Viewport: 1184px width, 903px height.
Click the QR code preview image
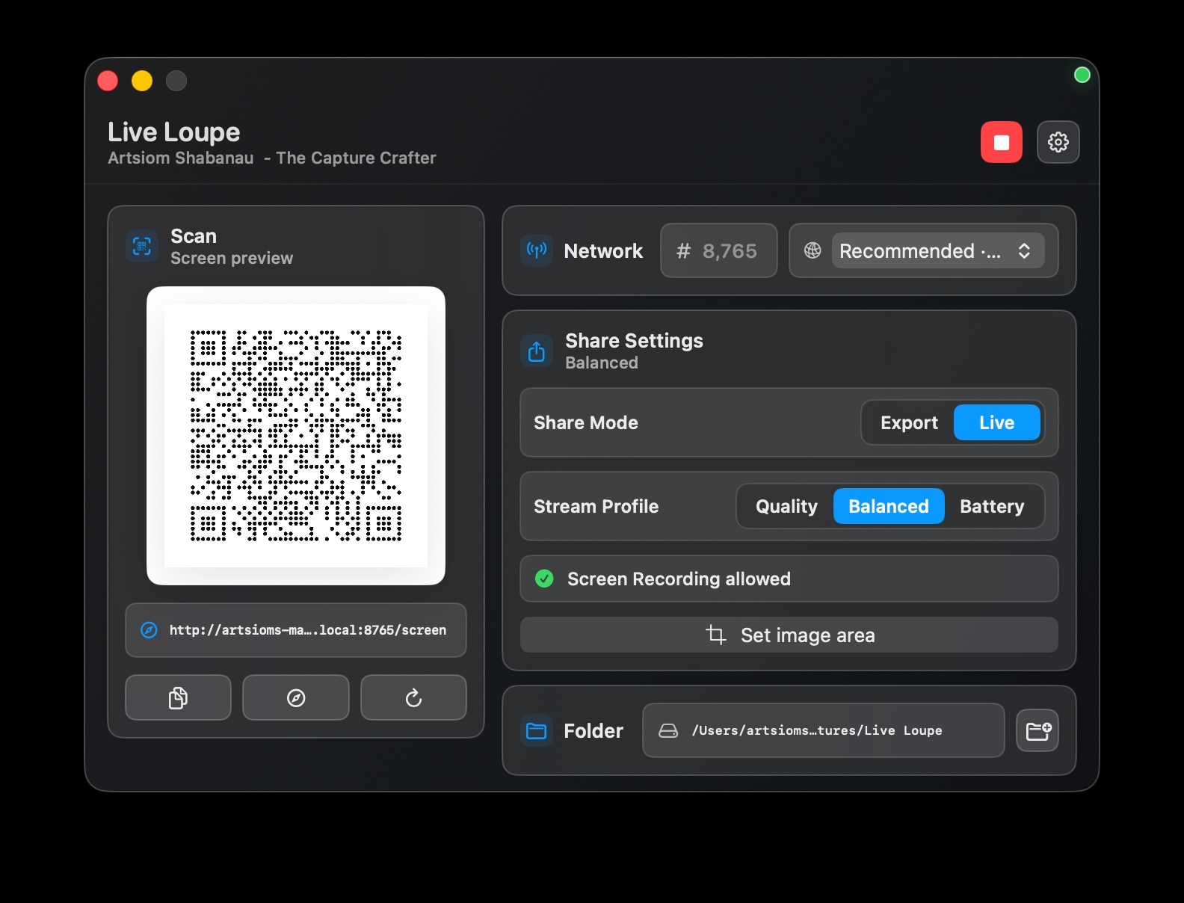click(x=296, y=436)
